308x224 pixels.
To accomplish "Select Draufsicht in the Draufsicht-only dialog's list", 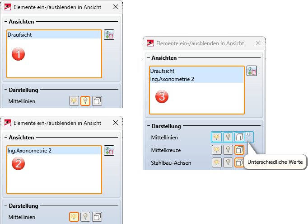I will [x=54, y=35].
